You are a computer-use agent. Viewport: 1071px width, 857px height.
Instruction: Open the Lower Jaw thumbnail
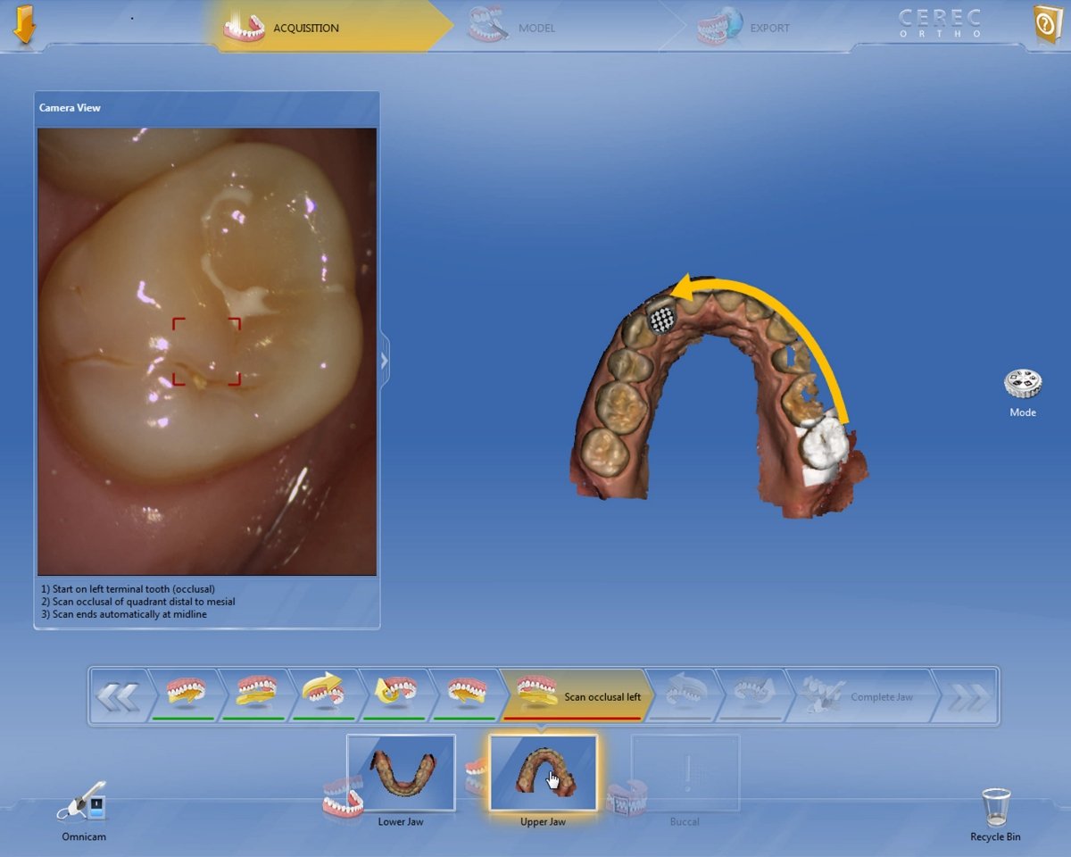point(401,773)
